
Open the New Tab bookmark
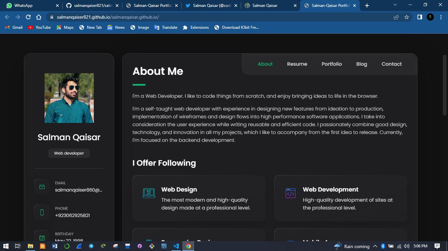pos(91,27)
